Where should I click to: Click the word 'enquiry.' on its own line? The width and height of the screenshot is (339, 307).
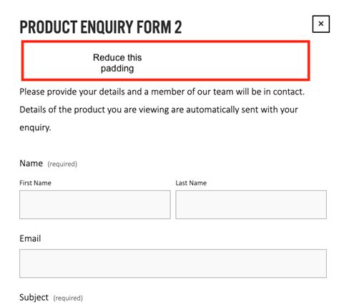pos(35,127)
